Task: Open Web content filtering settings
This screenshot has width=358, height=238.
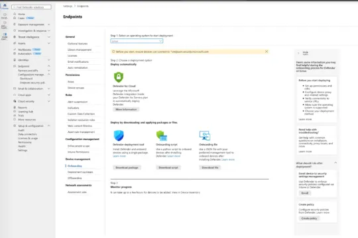Action: [x=80, y=126]
